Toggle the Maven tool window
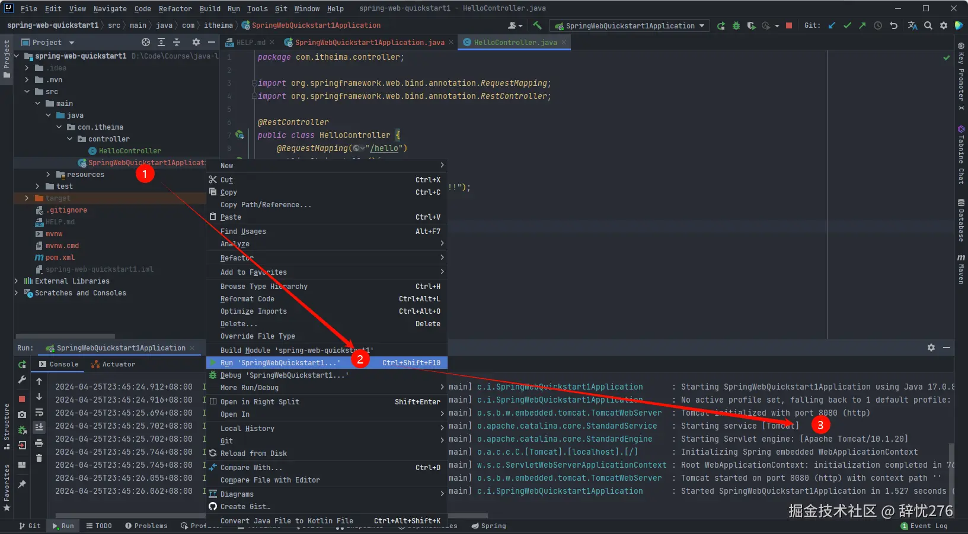968x534 pixels. click(x=961, y=269)
